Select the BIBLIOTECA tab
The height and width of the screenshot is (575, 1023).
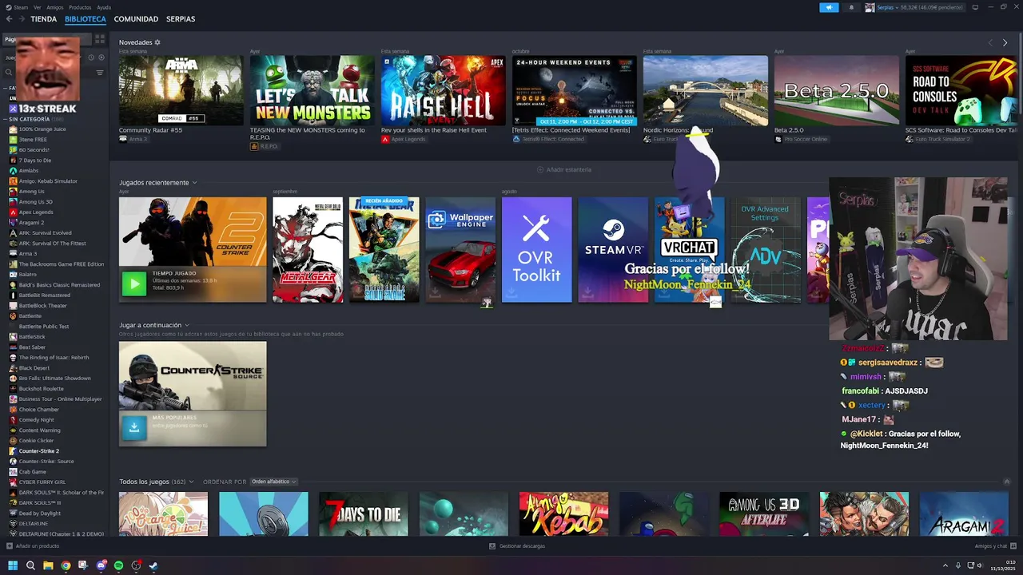(x=85, y=18)
